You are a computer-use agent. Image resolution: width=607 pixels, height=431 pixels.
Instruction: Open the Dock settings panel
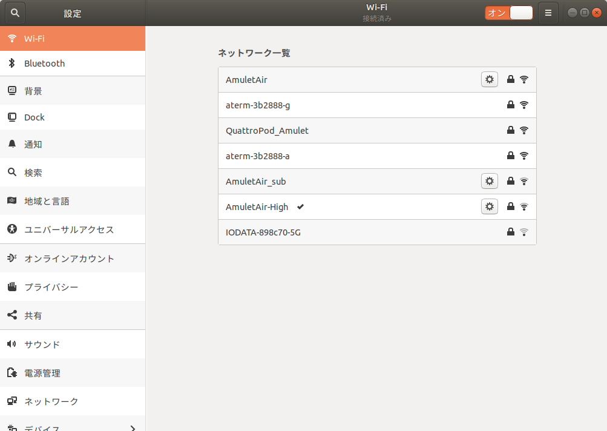click(73, 117)
